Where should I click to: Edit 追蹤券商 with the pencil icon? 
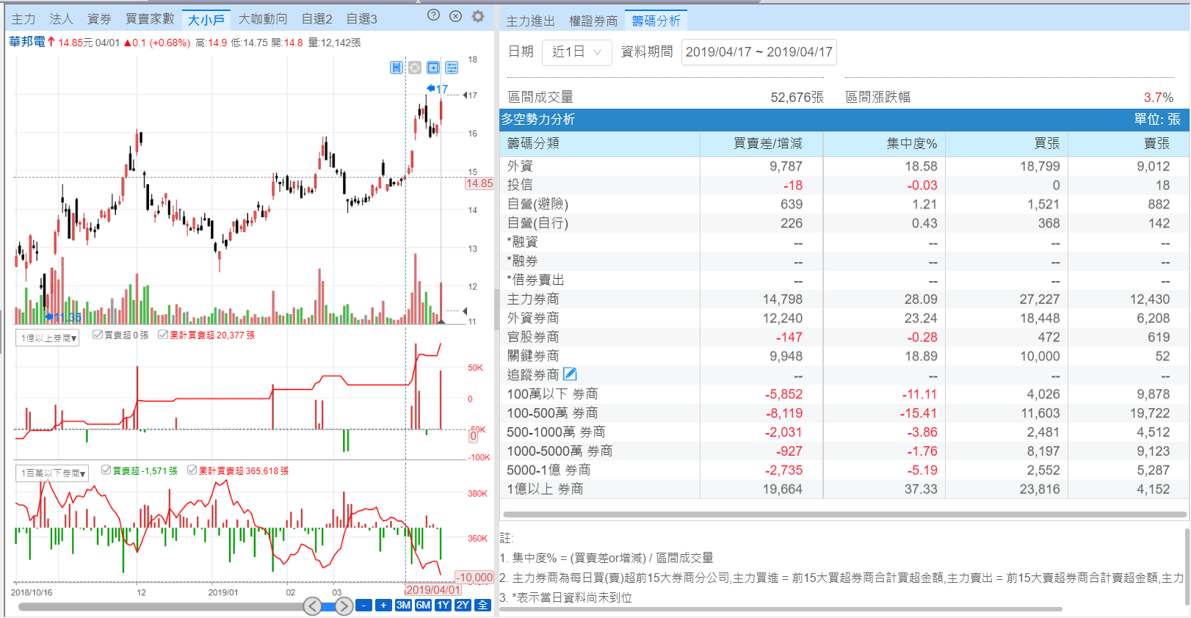coord(570,374)
